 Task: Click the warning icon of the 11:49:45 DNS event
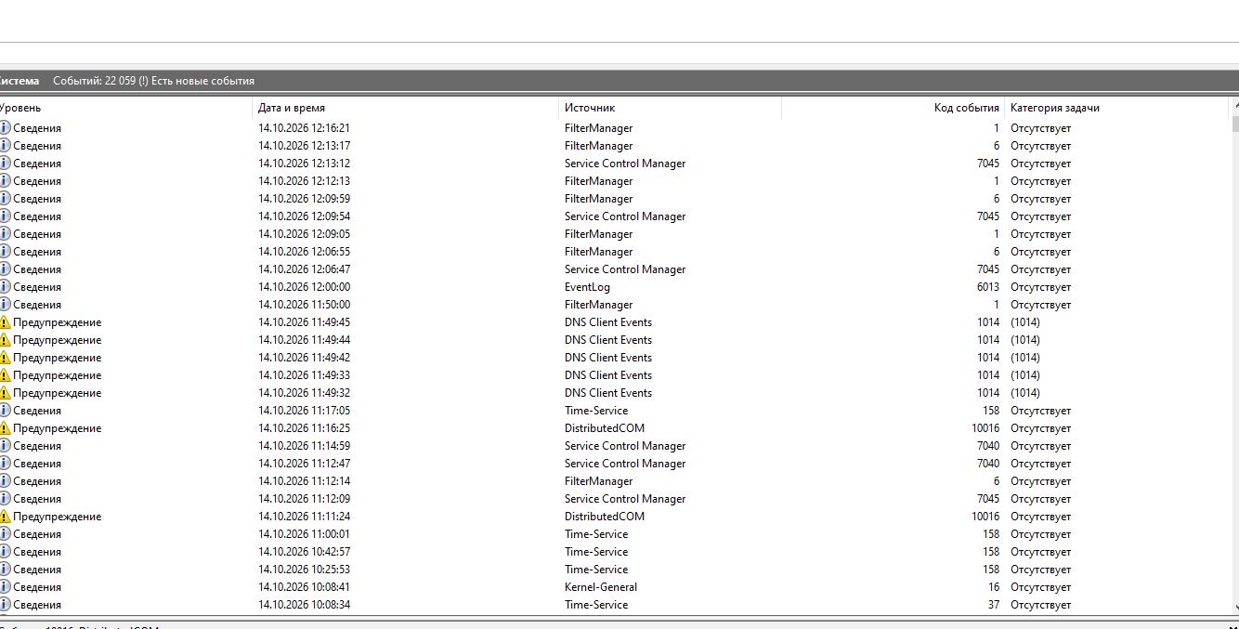click(5, 322)
